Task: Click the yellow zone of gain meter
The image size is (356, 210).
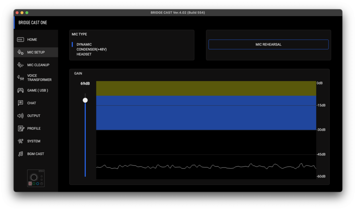Action: [206, 88]
